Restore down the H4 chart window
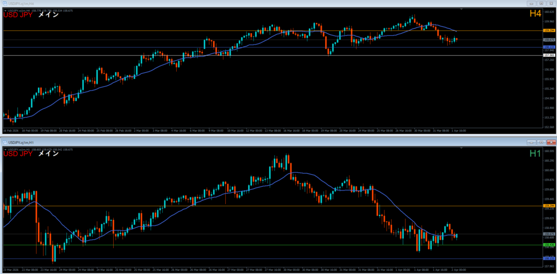557x274 pixels. pos(541,3)
